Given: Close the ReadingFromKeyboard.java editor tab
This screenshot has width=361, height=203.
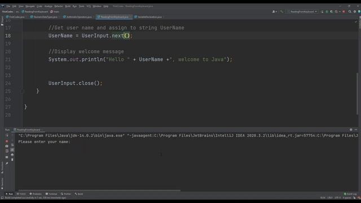Looking at the screenshot, I should click(x=130, y=17).
